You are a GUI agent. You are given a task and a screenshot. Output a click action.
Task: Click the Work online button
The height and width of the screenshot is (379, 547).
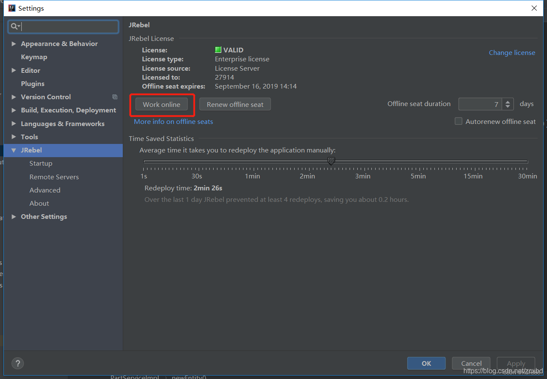[162, 104]
